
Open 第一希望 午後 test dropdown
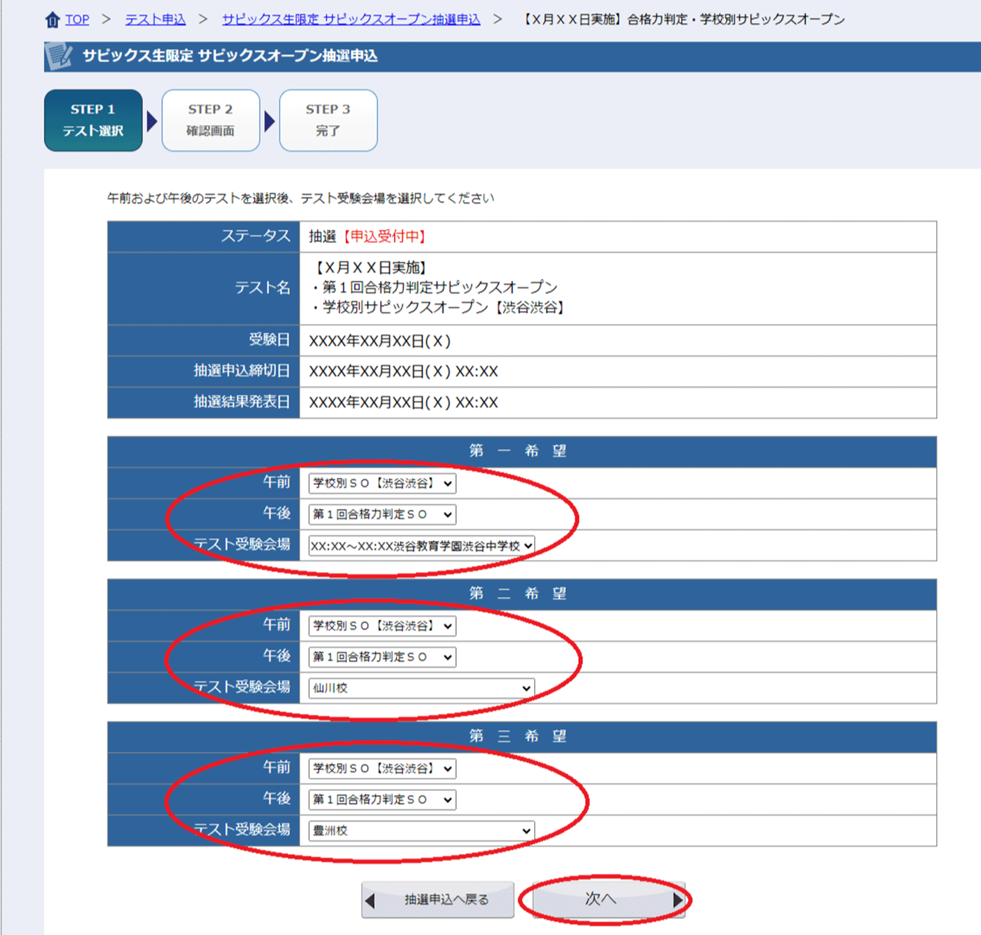[x=382, y=515]
